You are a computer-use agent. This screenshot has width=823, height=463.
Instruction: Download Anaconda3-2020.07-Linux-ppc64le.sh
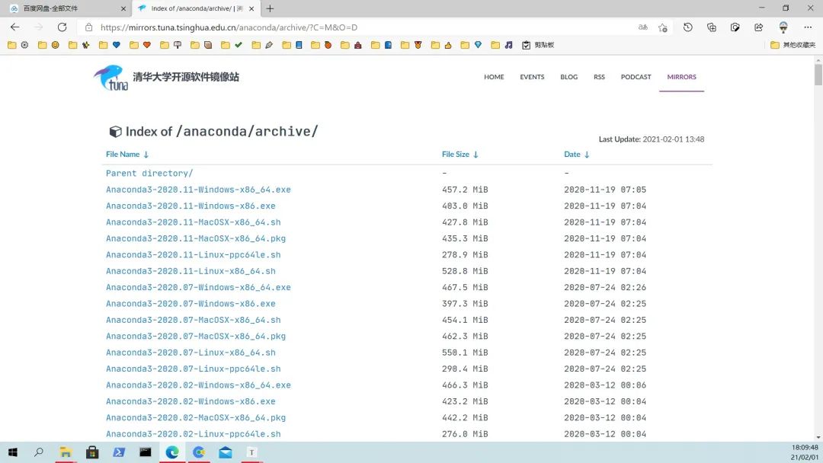coord(193,369)
